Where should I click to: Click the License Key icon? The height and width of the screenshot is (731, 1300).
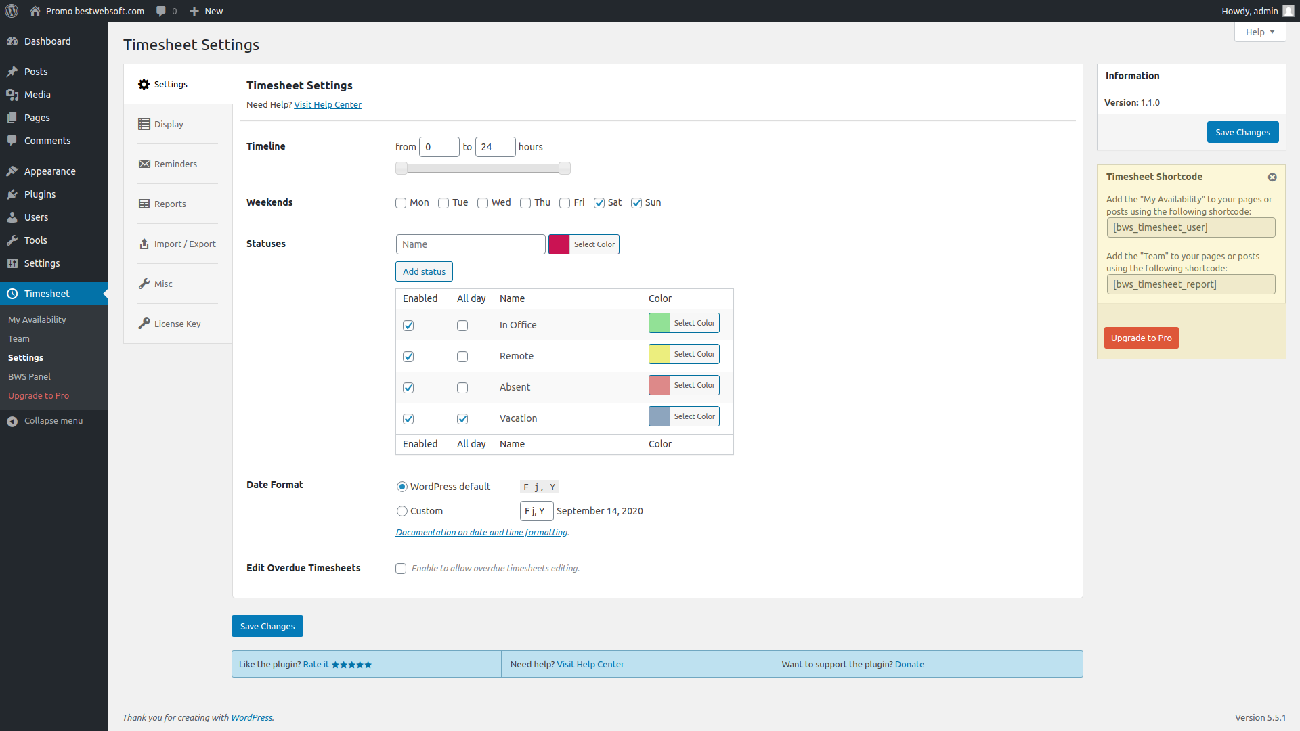point(144,324)
